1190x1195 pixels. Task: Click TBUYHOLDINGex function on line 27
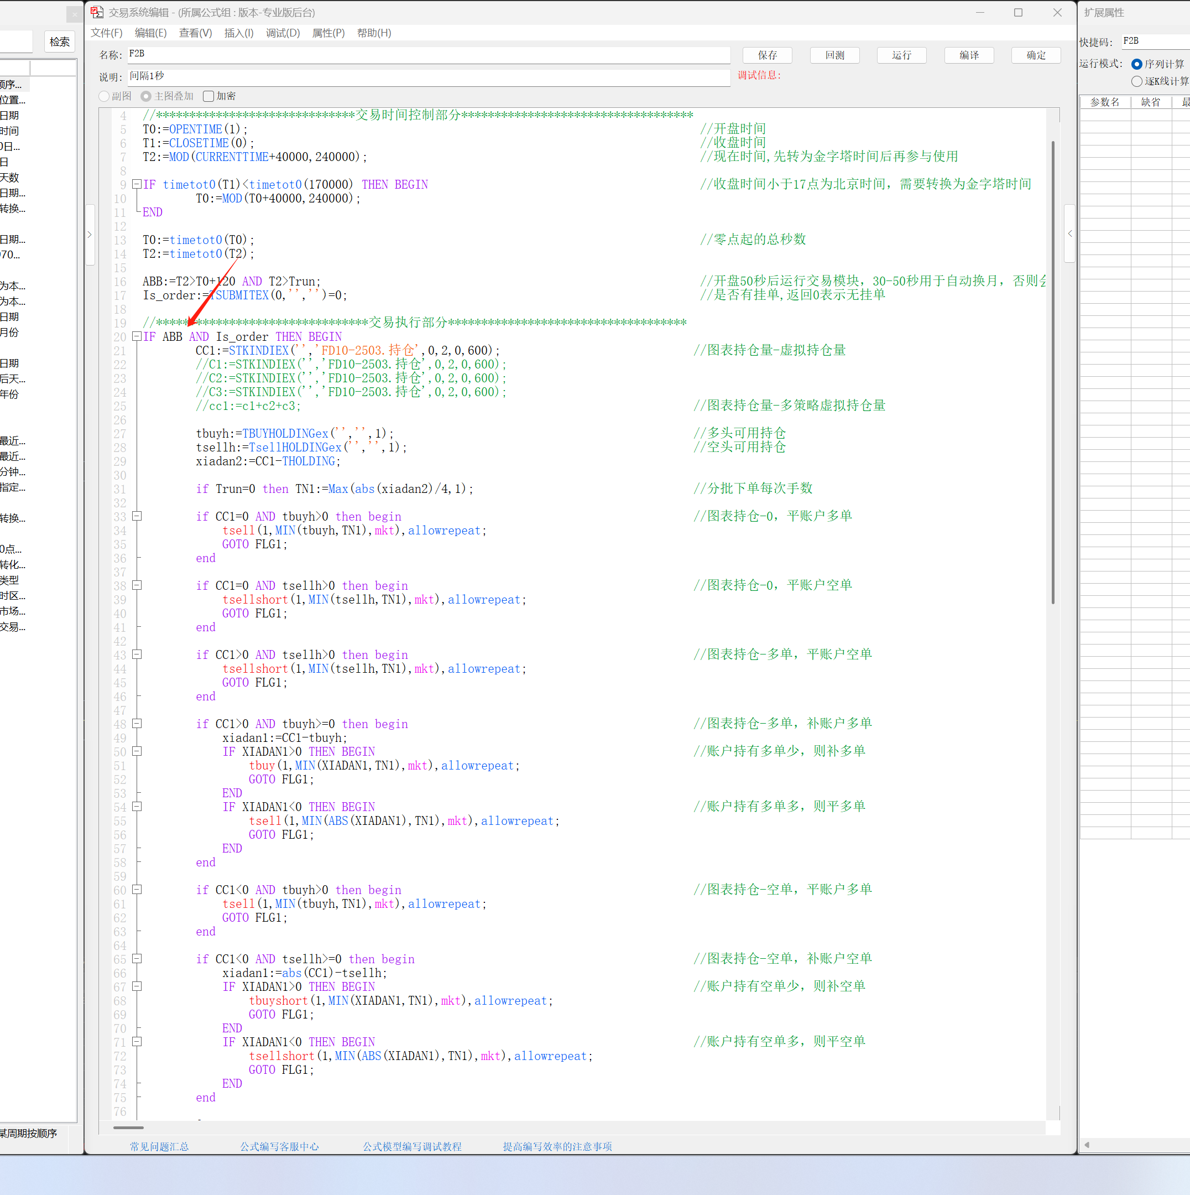(x=285, y=434)
